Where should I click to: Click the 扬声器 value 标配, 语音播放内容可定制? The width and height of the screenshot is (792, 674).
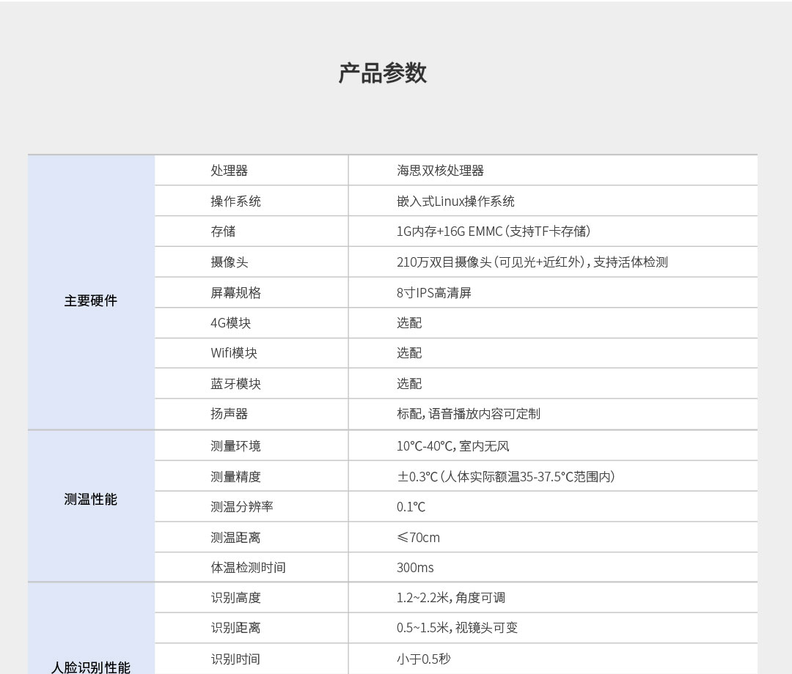click(x=468, y=414)
